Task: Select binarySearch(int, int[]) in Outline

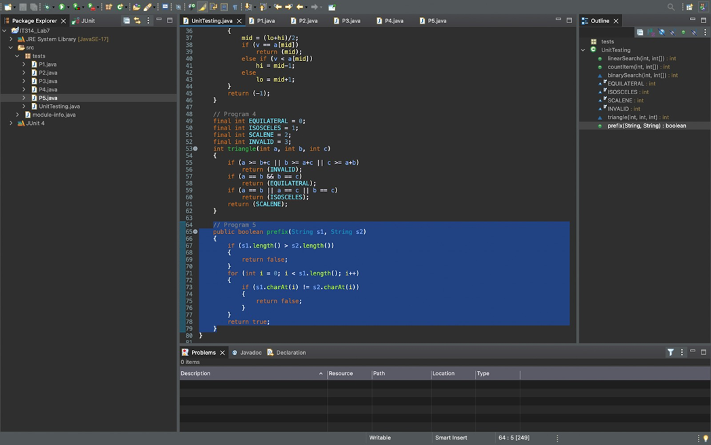Action: tap(642, 75)
